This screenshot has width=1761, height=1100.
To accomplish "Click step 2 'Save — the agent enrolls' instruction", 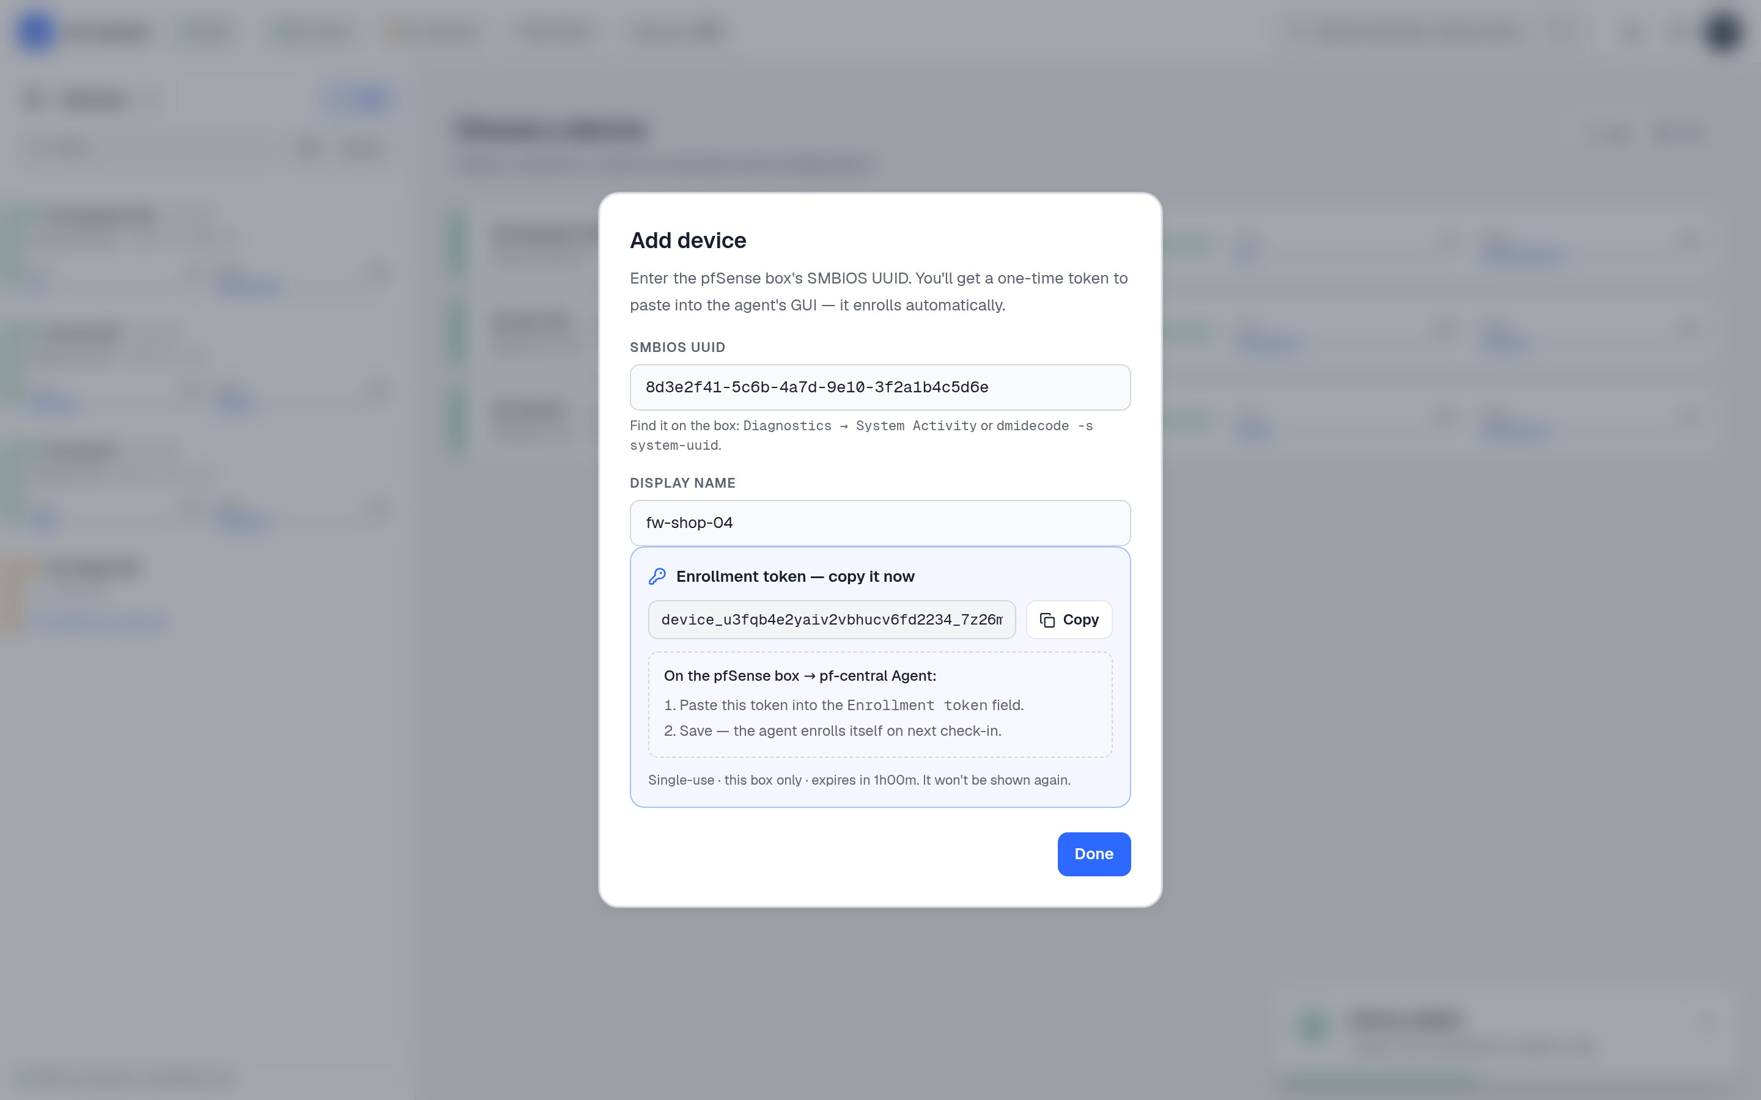I will pyautogui.click(x=832, y=730).
